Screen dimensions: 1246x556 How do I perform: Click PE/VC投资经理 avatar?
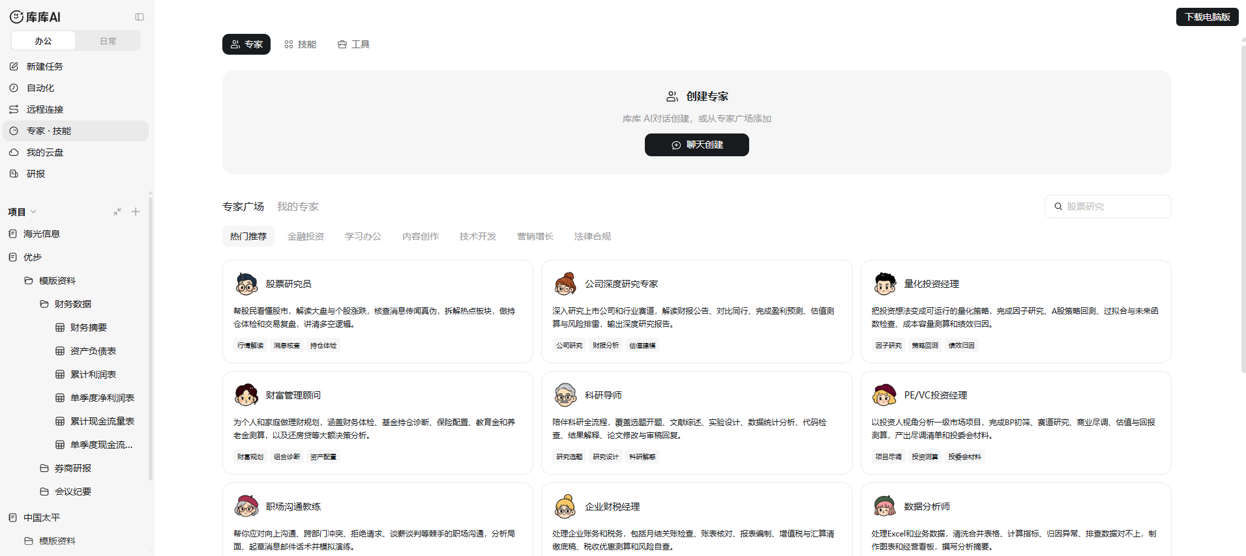tap(885, 395)
